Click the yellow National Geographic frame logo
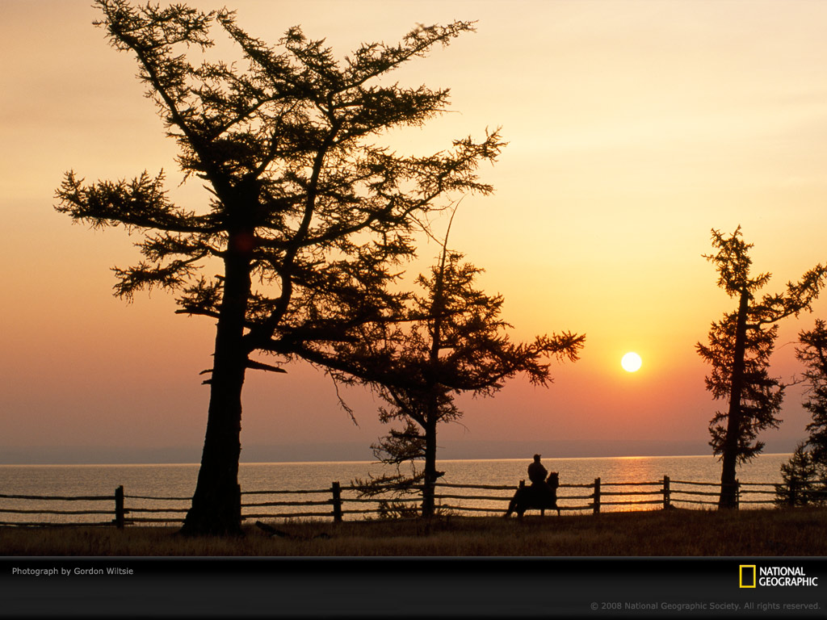The width and height of the screenshot is (827, 620). 747,576
